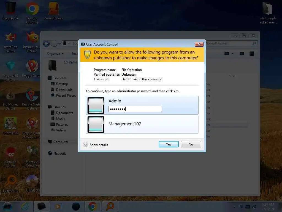This screenshot has height=212, width=282.
Task: Open ChomikBox desktop icon
Action: click(11, 126)
